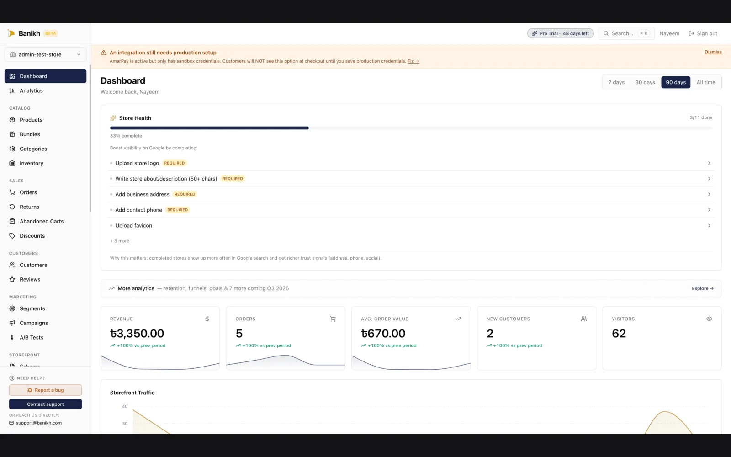Dismiss the integration warning banner
The width and height of the screenshot is (731, 457).
(x=713, y=52)
